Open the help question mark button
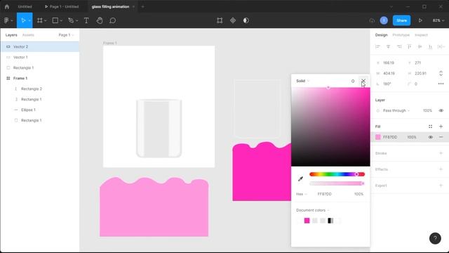The width and height of the screenshot is (449, 253). click(435, 238)
